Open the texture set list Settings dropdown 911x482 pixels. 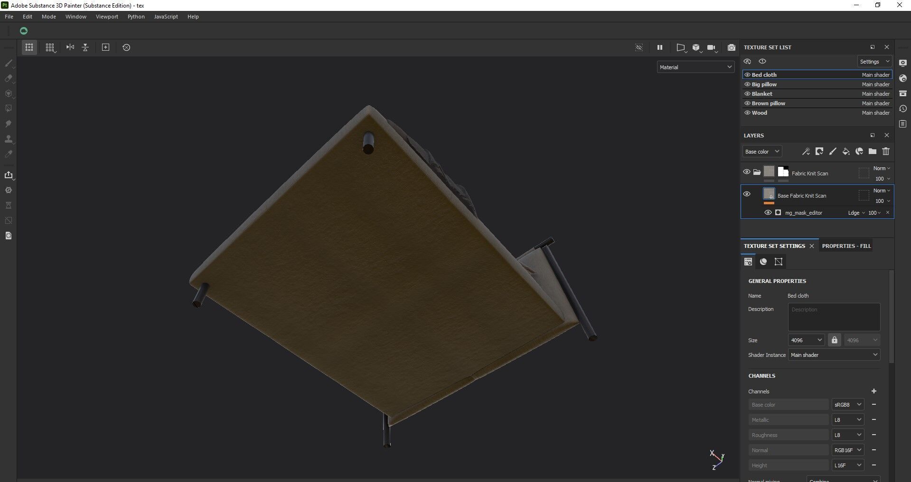tap(874, 62)
